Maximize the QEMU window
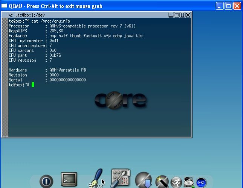The width and height of the screenshot is (243, 188). point(228,6)
